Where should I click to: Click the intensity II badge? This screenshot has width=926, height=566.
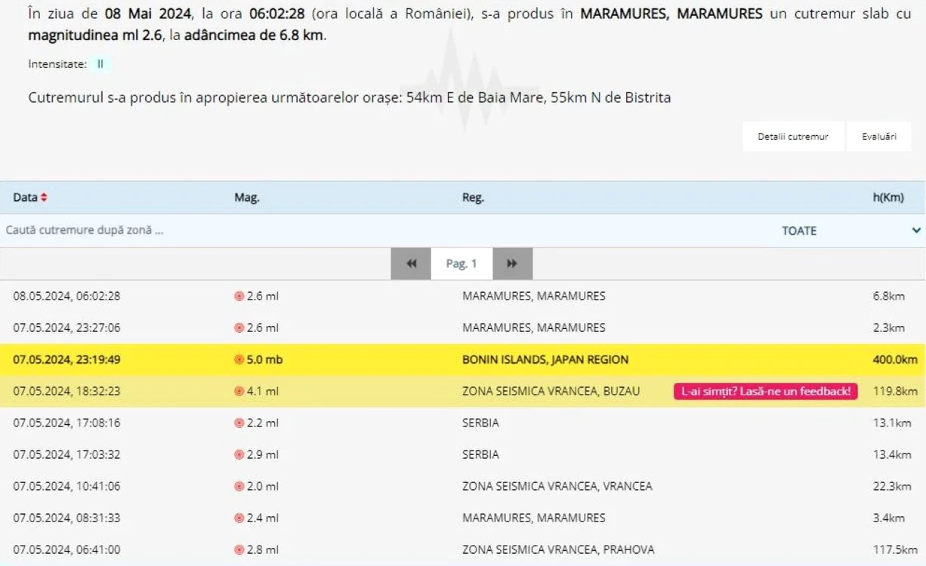point(100,64)
